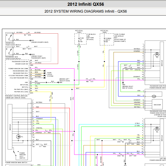The image size is (166, 166).
Task: Click the "BLK/YEL" wire label at BCM pin 18
Action: tap(38, 70)
